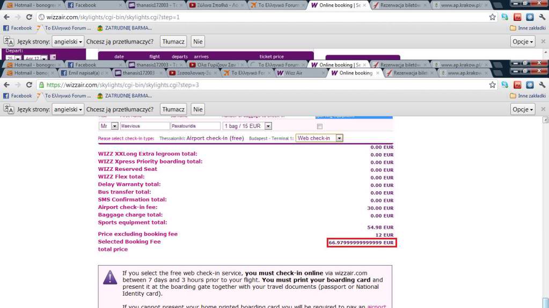Click Nie button in step=1 translate bar
Screen dimensions: 549x308
pyautogui.click(x=198, y=42)
